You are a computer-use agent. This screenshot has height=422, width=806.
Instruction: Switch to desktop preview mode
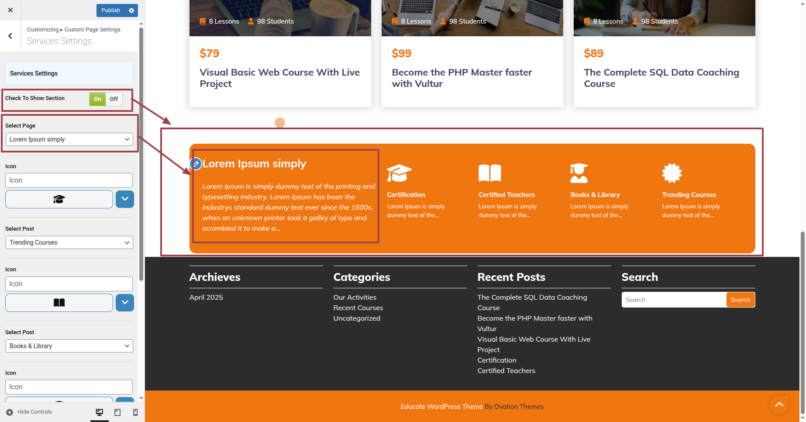[x=100, y=412]
